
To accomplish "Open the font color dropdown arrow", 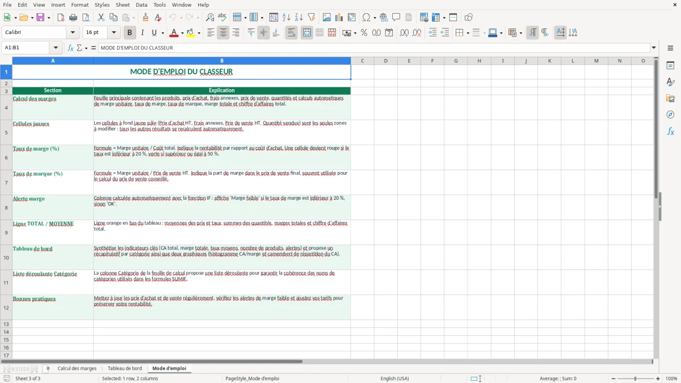I will (182, 33).
